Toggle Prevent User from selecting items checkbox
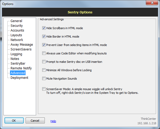 (x=44, y=45)
